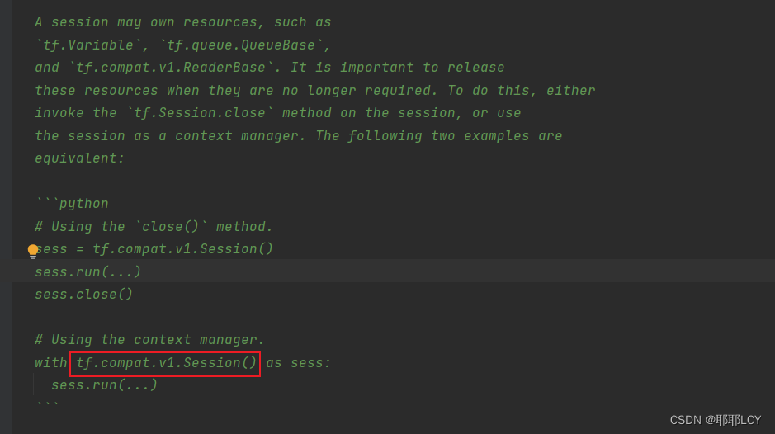Click the word 'equivalent:' in docstring

[x=79, y=158]
